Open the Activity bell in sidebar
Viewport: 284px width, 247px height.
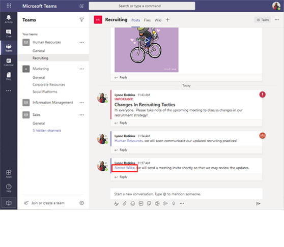tap(9, 19)
